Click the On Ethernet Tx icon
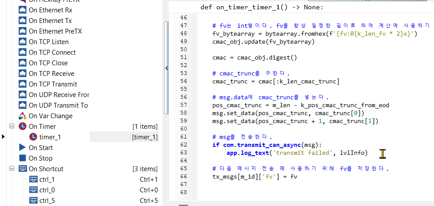Screen dimensions: 434x206 tap(23, 21)
